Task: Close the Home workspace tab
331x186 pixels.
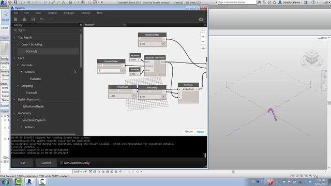Action: (x=125, y=25)
